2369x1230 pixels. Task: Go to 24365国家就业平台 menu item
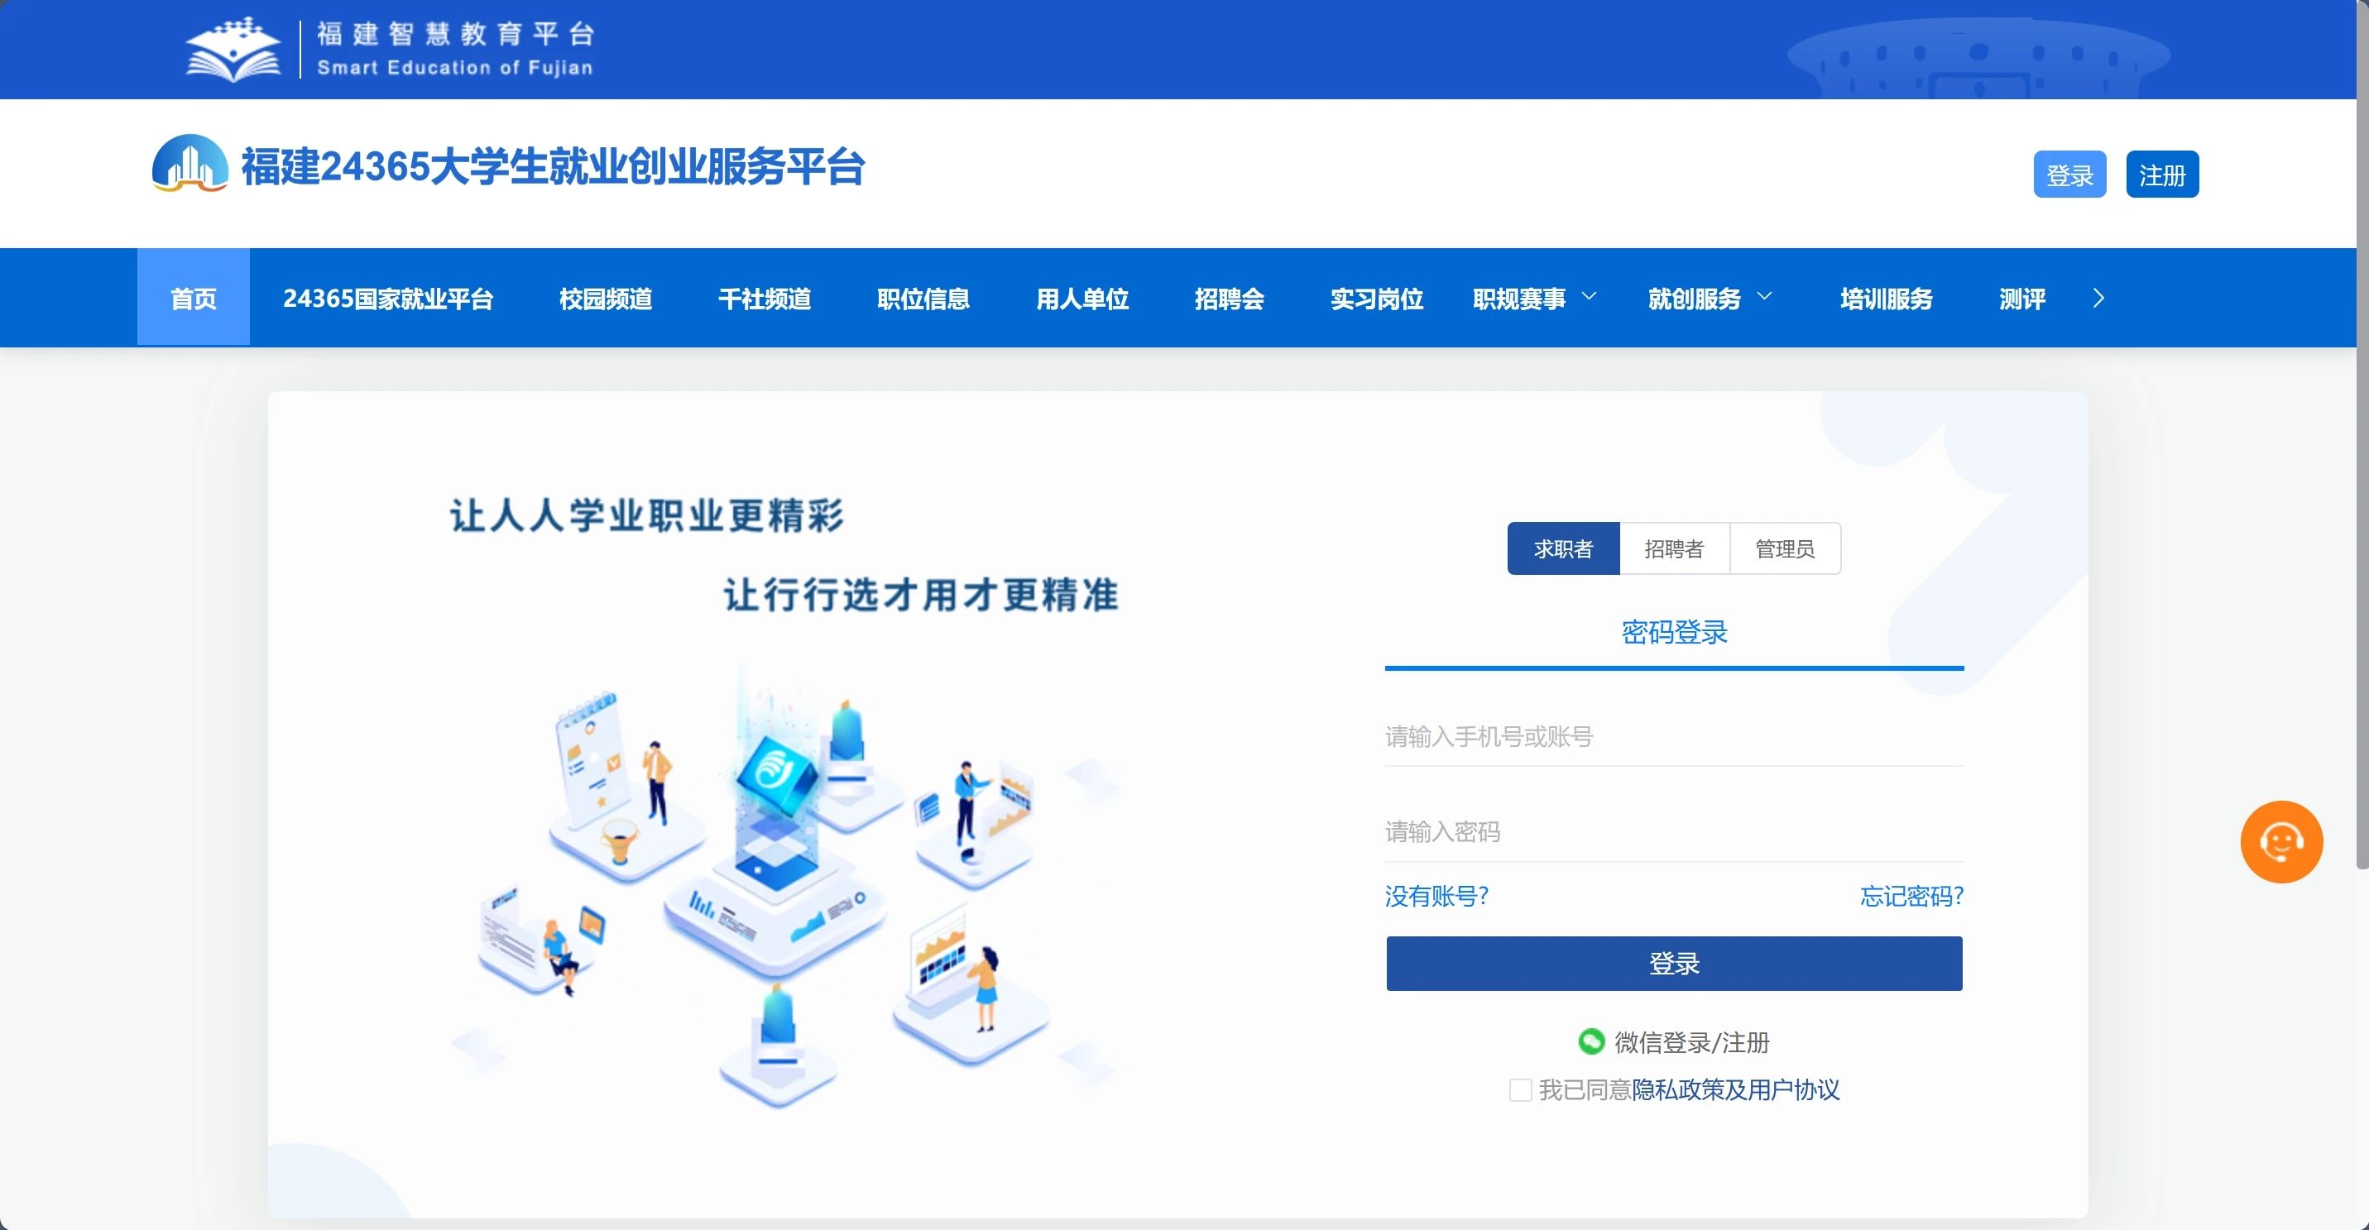coord(388,298)
